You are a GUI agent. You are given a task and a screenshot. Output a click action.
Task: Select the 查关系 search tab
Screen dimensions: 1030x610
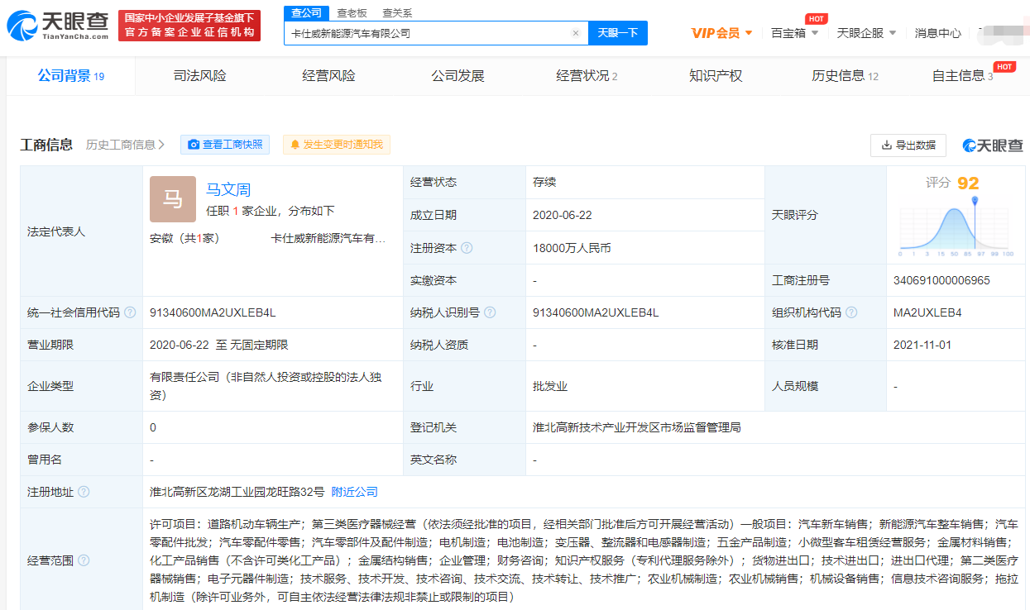coord(397,12)
